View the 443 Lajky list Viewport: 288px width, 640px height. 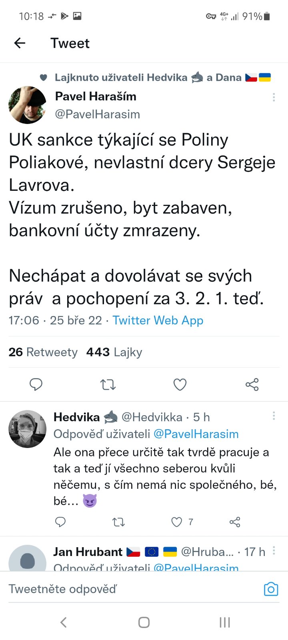[114, 352]
